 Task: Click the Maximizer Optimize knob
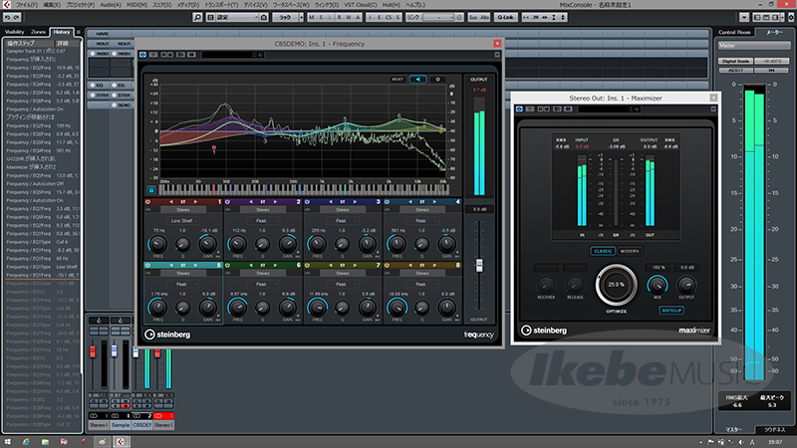pos(616,285)
